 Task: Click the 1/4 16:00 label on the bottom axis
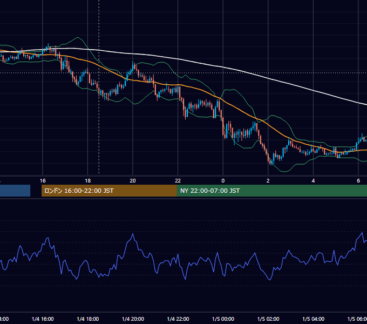point(43,319)
